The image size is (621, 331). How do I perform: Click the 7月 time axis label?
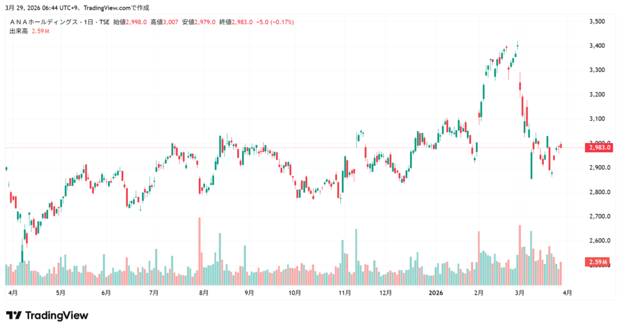click(x=153, y=293)
